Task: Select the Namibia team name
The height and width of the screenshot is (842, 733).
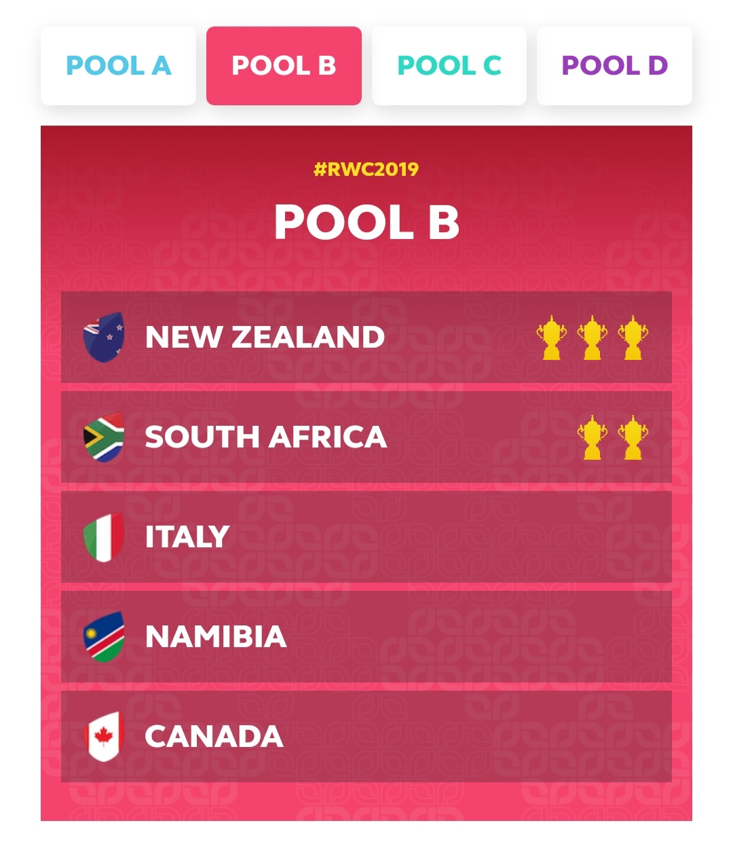Action: (216, 637)
